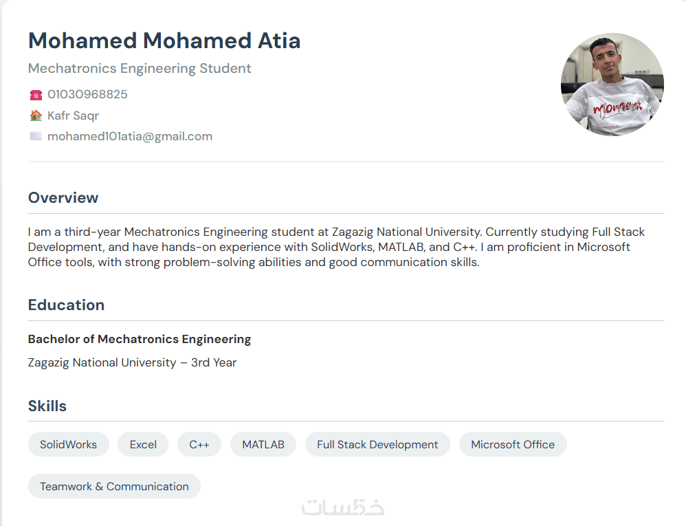Click the Kafr Saqr location text
Viewport: 686px width, 526px height.
73,116
